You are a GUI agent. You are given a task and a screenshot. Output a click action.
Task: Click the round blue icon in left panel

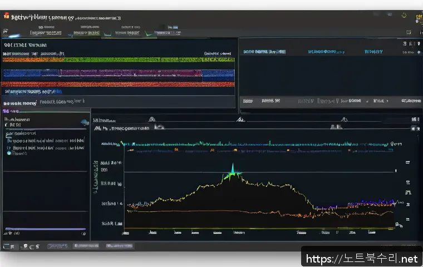point(85,122)
